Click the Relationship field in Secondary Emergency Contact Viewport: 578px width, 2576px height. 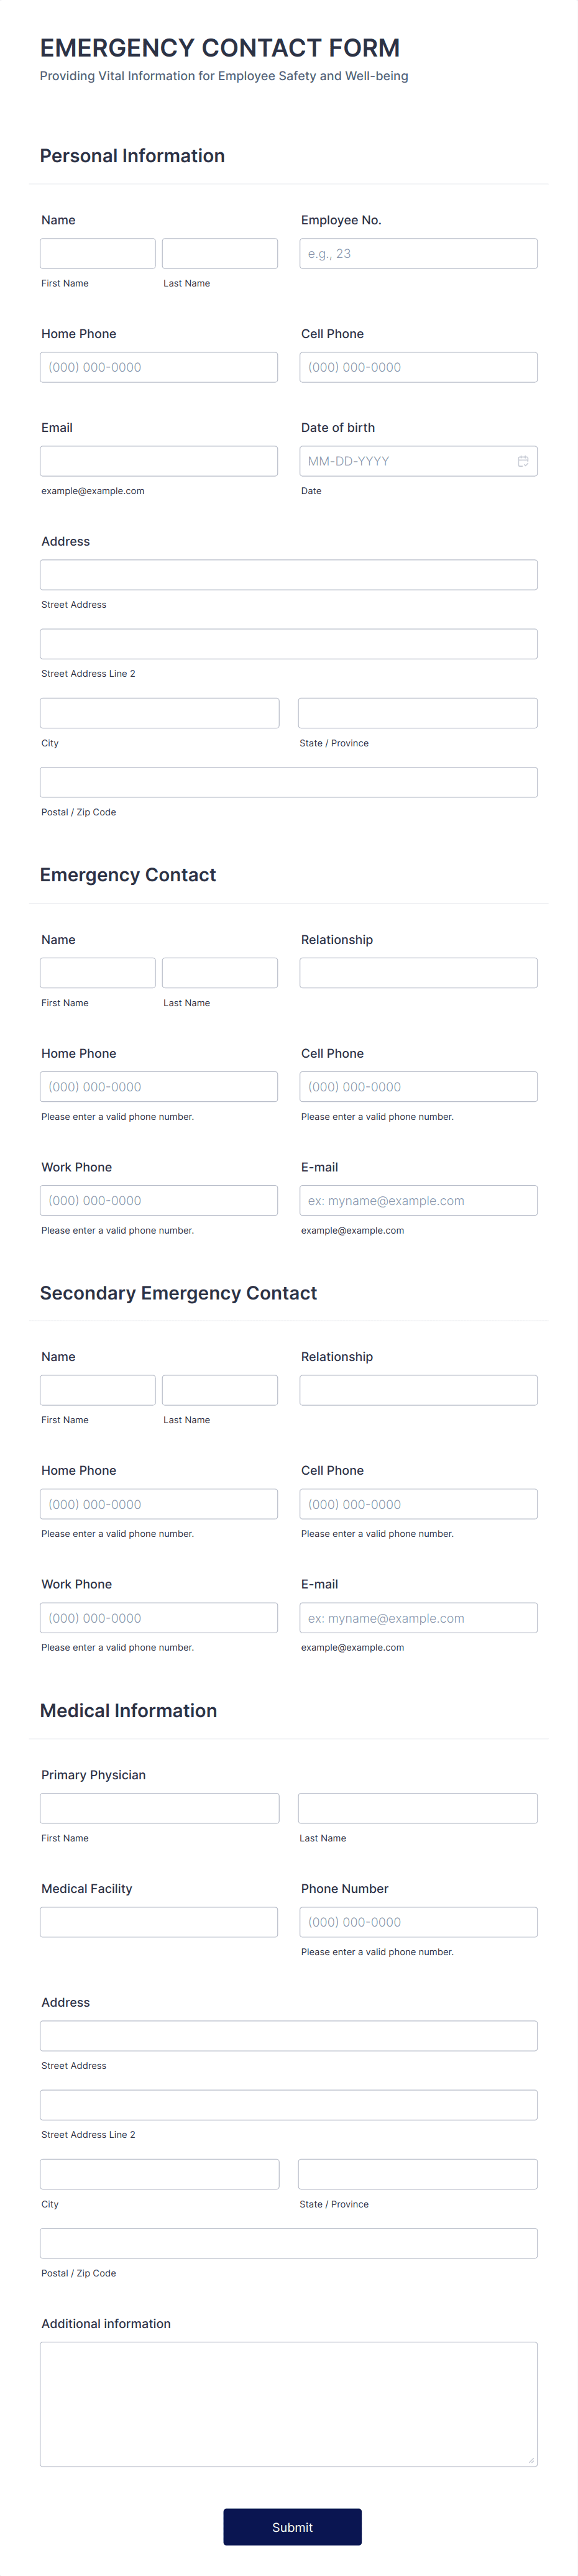tap(418, 1389)
